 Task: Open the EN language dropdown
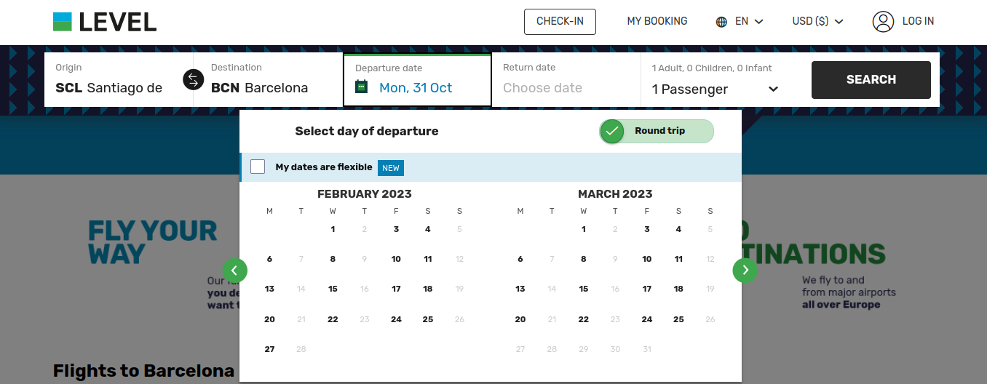point(740,22)
